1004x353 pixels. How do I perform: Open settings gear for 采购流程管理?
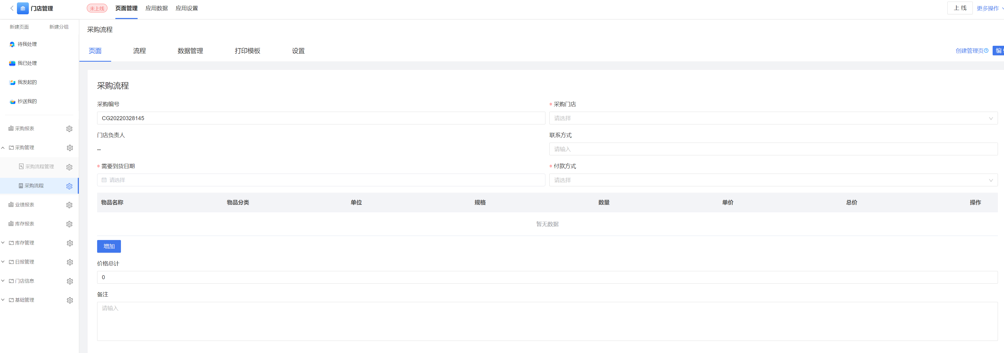coord(69,167)
